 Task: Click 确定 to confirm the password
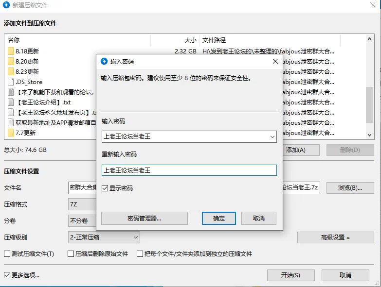[x=218, y=219]
